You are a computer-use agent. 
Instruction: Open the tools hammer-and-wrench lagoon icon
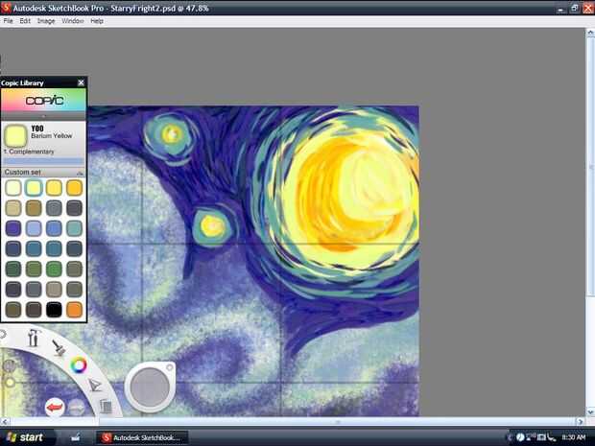point(34,338)
